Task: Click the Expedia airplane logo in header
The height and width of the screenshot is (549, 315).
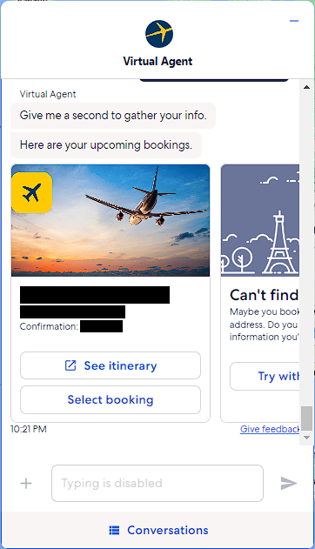Action: click(x=159, y=34)
